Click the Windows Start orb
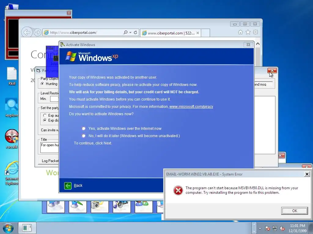Screen dimensions: 313x234 click(x=8, y=228)
